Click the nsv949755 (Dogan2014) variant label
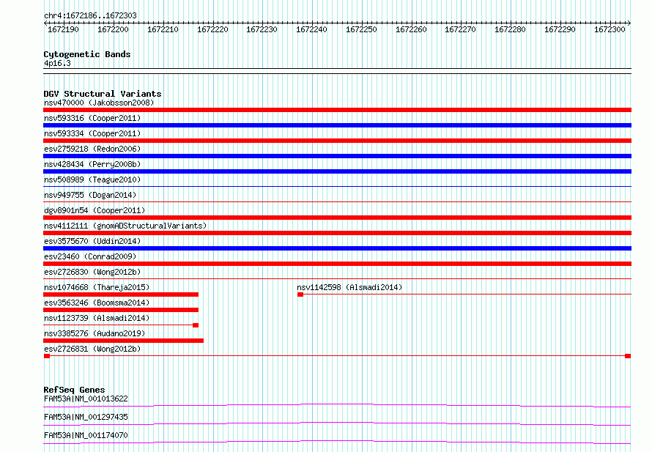Image resolution: width=652 pixels, height=452 pixels. click(x=90, y=195)
